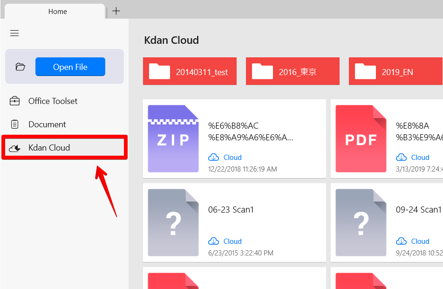Switch to the Home tab
443x289 pixels.
click(x=55, y=12)
